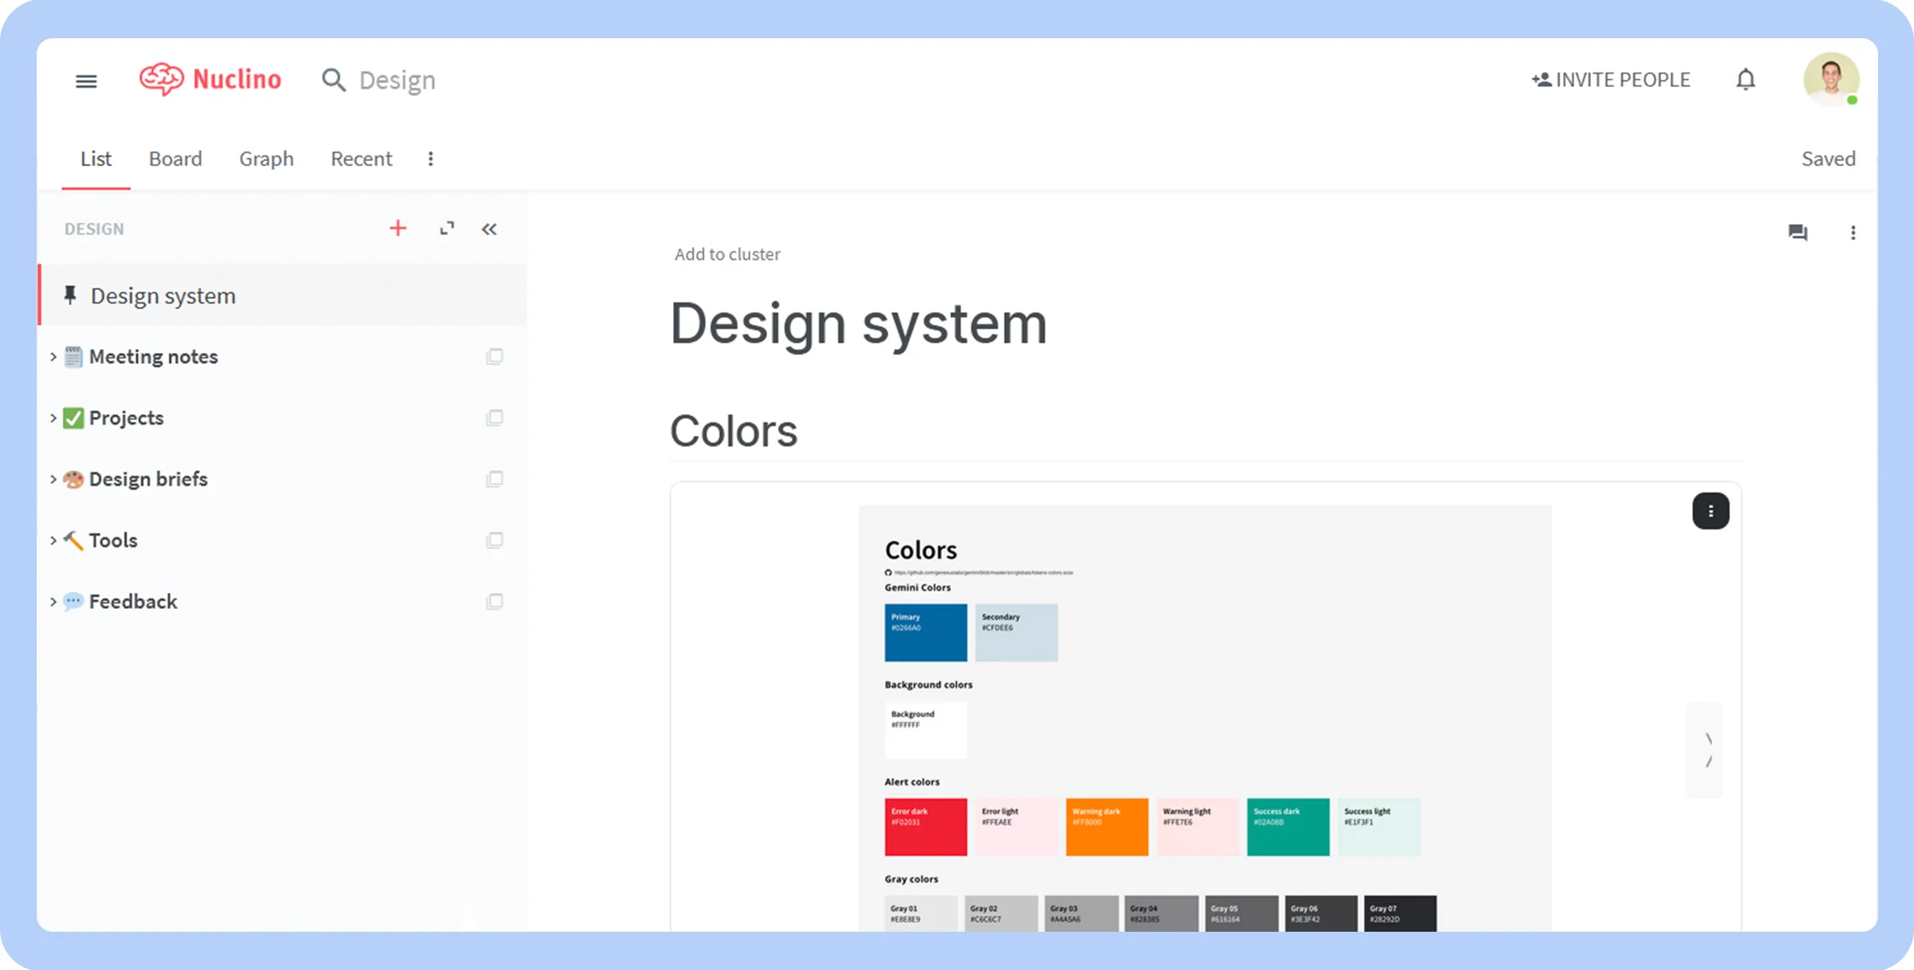Click the INVITE PEOPLE button
The height and width of the screenshot is (970, 1914).
point(1612,79)
